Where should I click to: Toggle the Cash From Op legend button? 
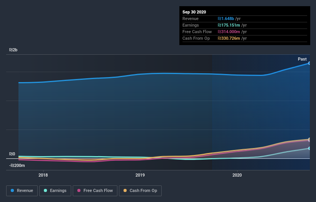140,191
